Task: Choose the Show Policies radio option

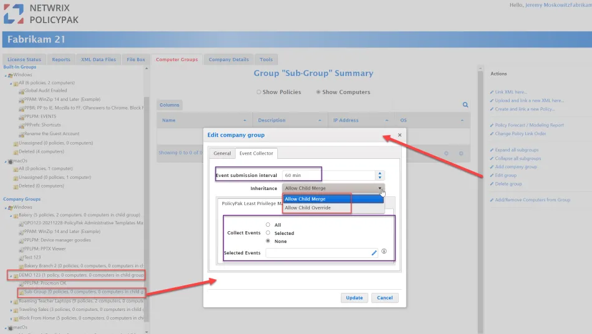Action: pyautogui.click(x=259, y=92)
